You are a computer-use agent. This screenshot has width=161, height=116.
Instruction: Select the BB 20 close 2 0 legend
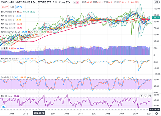(9, 12)
